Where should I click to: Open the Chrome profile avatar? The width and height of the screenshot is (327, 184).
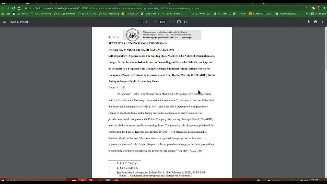tap(319, 8)
